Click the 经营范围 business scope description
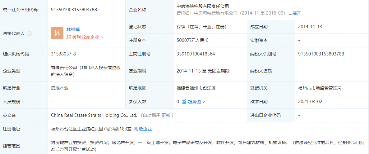Viewport: 369px width, 154px height. [x=208, y=146]
